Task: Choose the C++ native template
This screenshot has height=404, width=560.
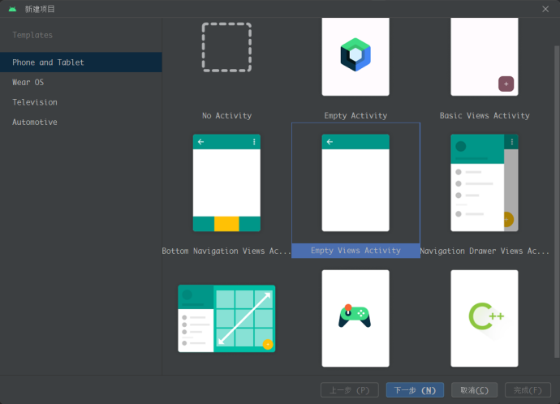Action: click(485, 318)
